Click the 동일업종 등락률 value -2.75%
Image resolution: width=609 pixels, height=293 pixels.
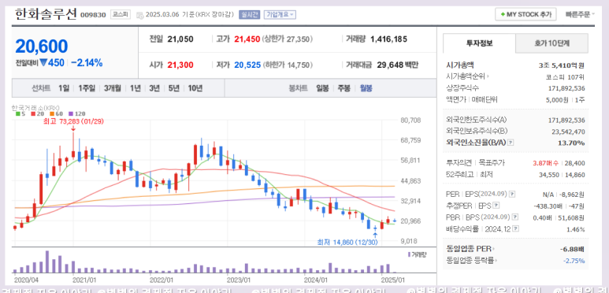(x=575, y=261)
